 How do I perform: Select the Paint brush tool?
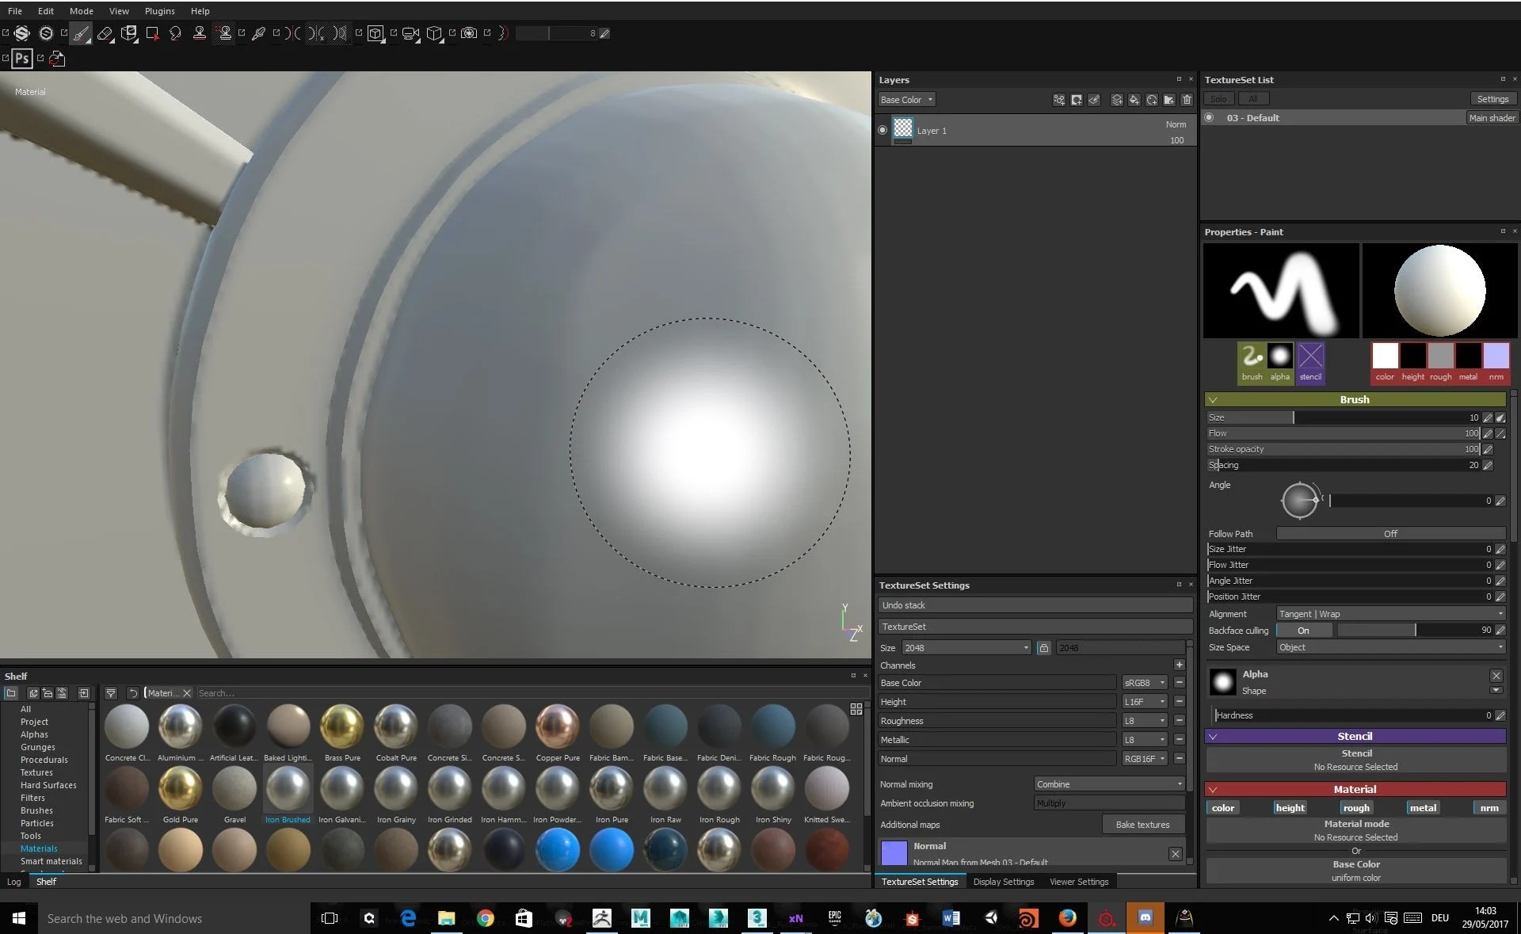(80, 33)
